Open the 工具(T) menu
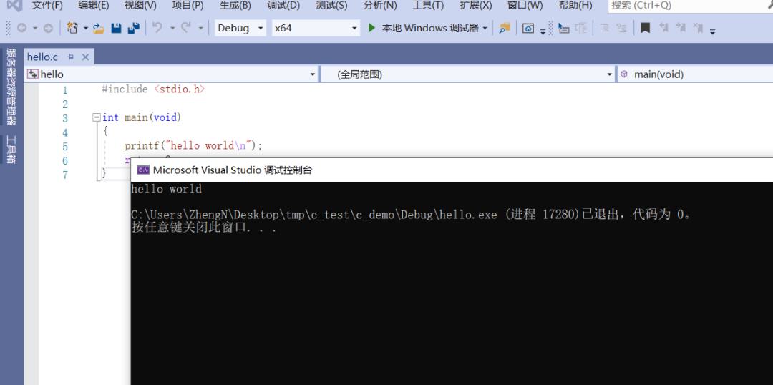The image size is (773, 385). 428,6
